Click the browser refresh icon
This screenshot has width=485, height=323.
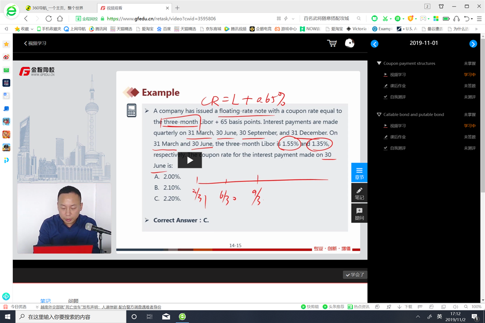48,19
